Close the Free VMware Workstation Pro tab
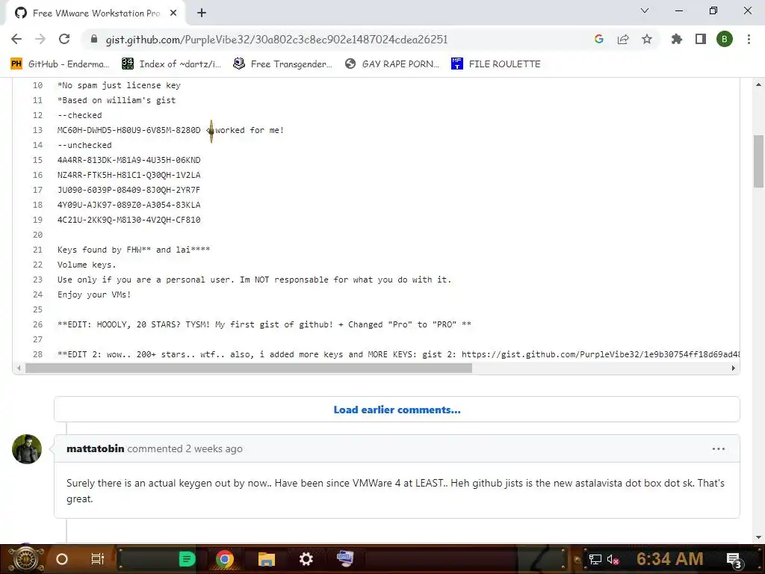Screen dimensions: 765x574 coord(173,13)
